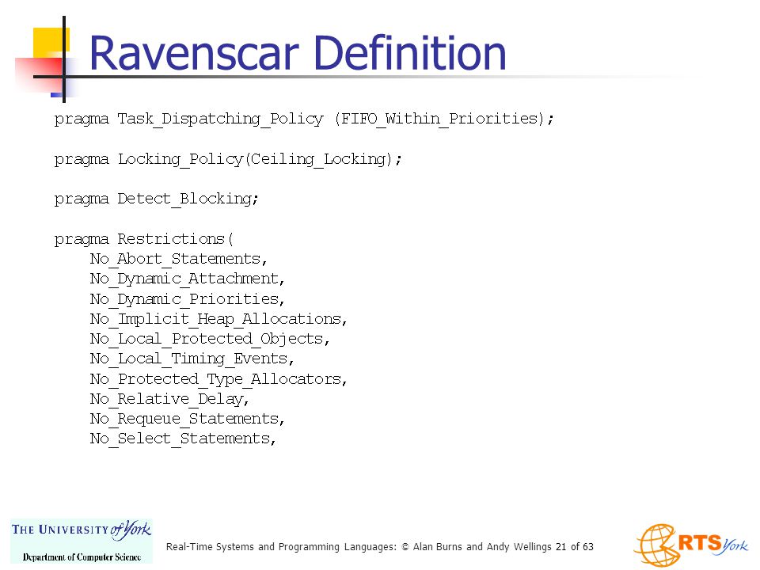Click the No_Relative_Delay restriction
The width and height of the screenshot is (760, 570).
tap(169, 399)
